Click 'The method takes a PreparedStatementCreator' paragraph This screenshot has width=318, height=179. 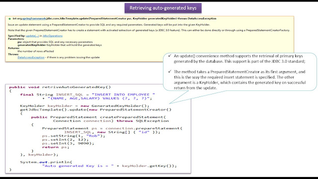click(239, 80)
